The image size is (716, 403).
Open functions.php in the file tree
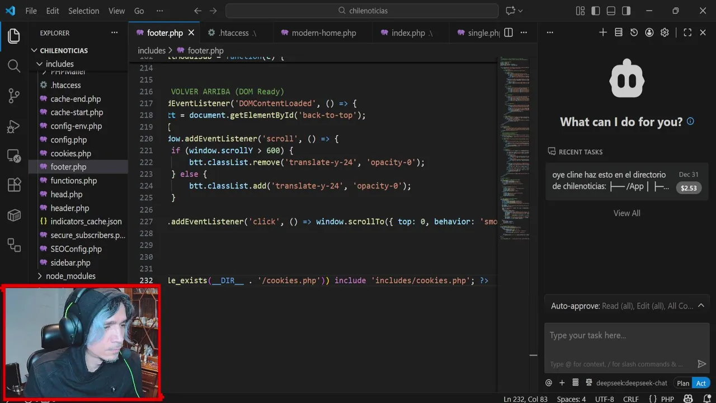click(x=74, y=181)
